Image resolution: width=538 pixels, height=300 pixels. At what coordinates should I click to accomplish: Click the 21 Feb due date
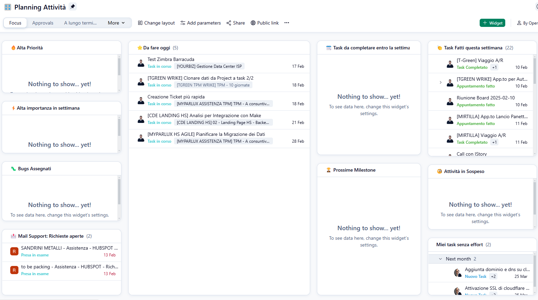coord(298,123)
